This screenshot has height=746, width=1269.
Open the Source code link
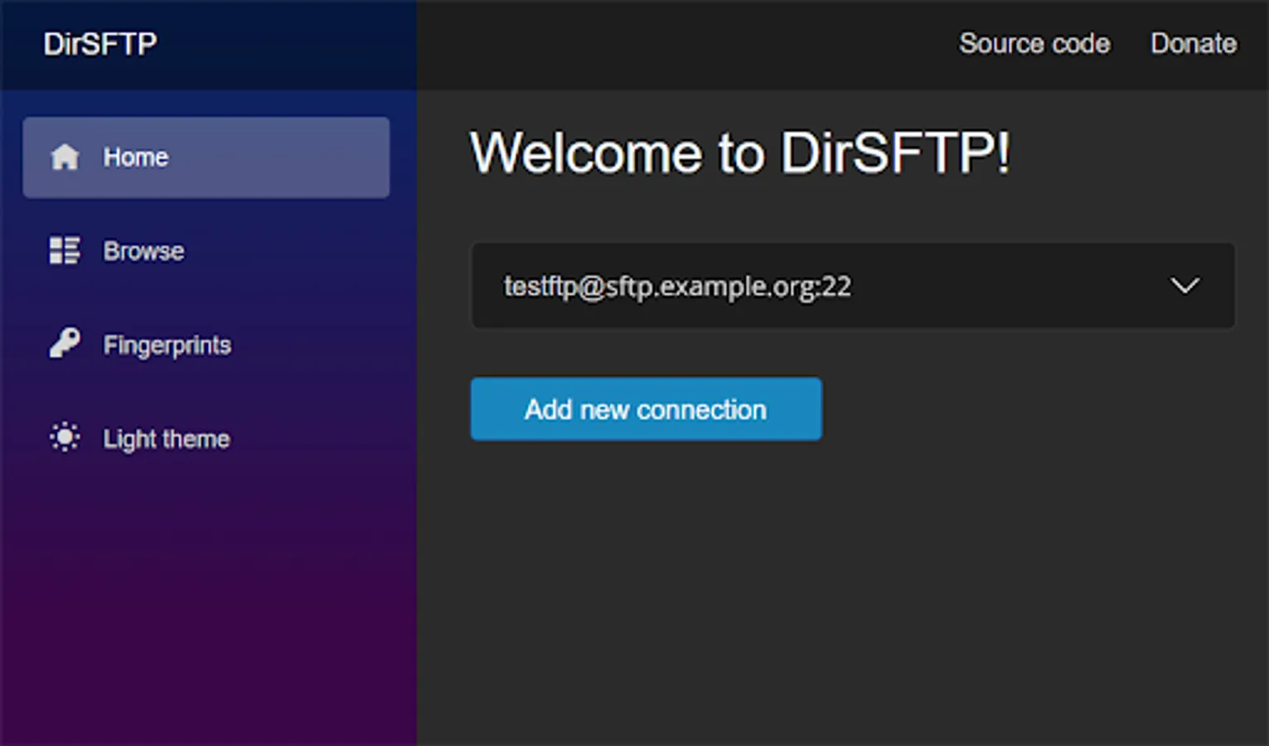pyautogui.click(x=1034, y=43)
